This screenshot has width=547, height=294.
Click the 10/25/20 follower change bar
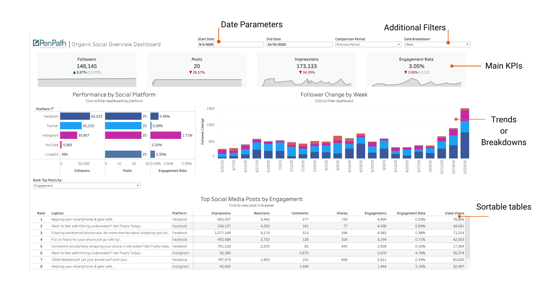coord(465,133)
